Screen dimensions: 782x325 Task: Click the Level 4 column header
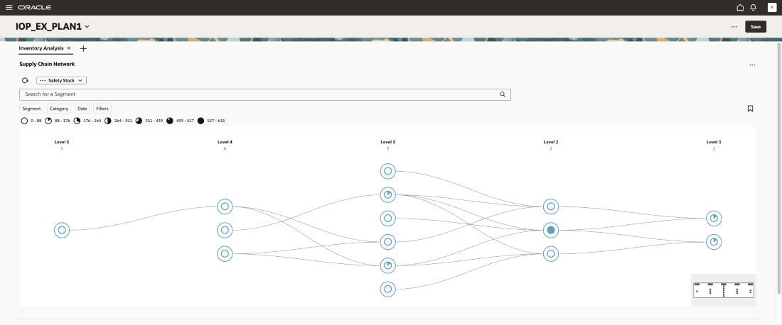(x=225, y=143)
